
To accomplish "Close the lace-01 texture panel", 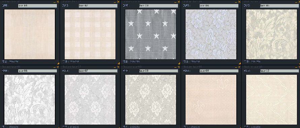I will pos(58,2).
